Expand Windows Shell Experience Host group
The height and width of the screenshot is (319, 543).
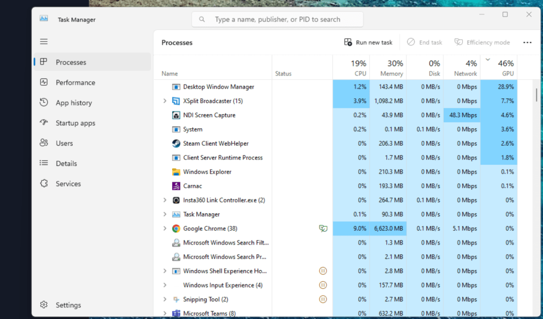pos(165,271)
